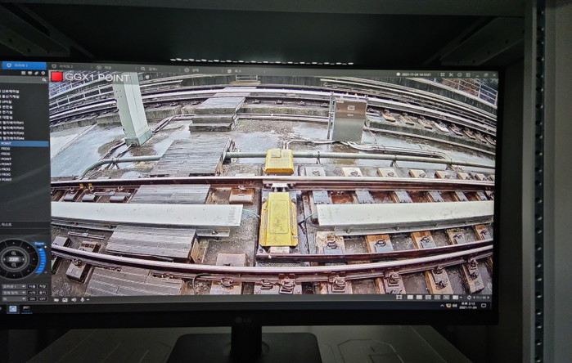The image size is (572, 363).
Task: Switch to the second monitor tab
Action: coord(64,65)
